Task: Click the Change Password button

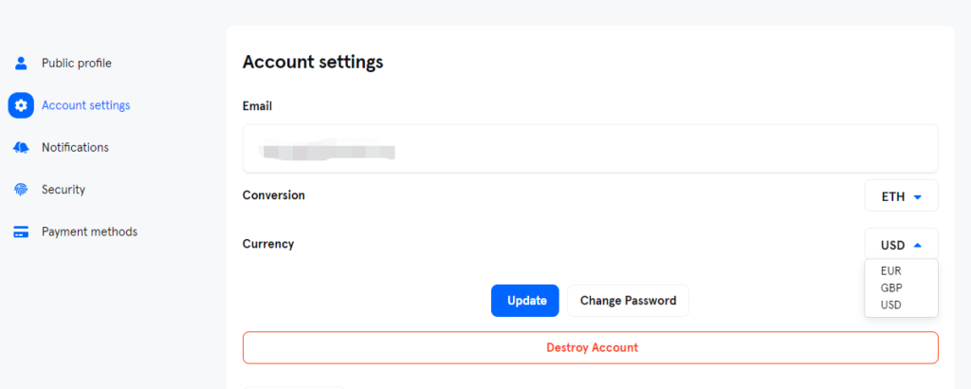Action: coord(628,301)
